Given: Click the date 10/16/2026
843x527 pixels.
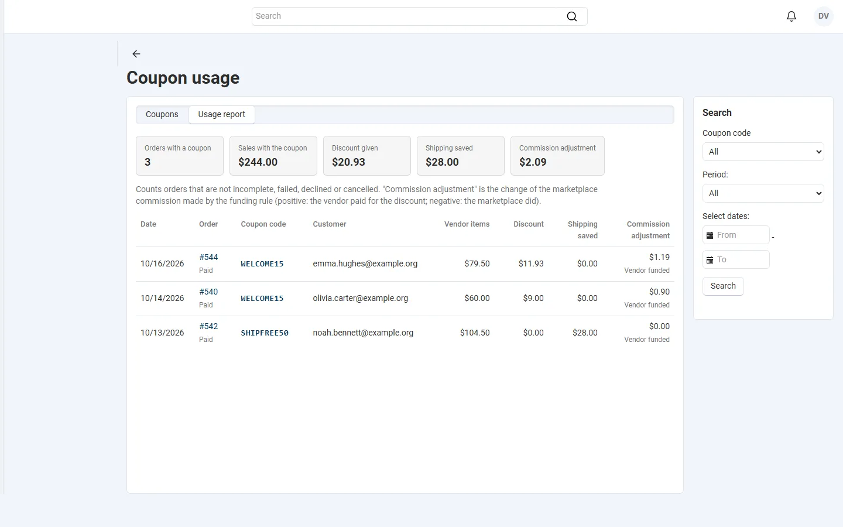Looking at the screenshot, I should [x=162, y=263].
